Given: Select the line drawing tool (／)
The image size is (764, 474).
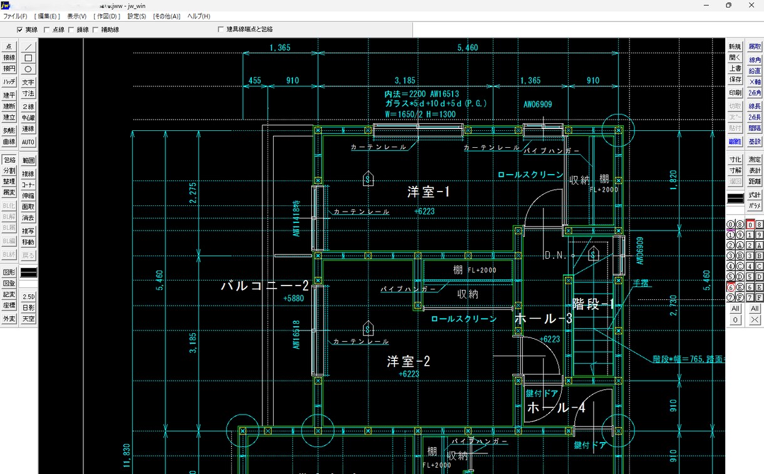Looking at the screenshot, I should coord(28,47).
